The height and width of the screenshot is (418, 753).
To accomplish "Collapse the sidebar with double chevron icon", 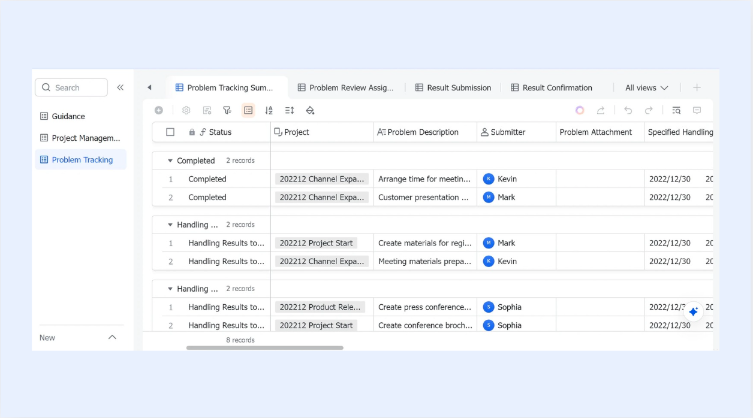I will [120, 87].
